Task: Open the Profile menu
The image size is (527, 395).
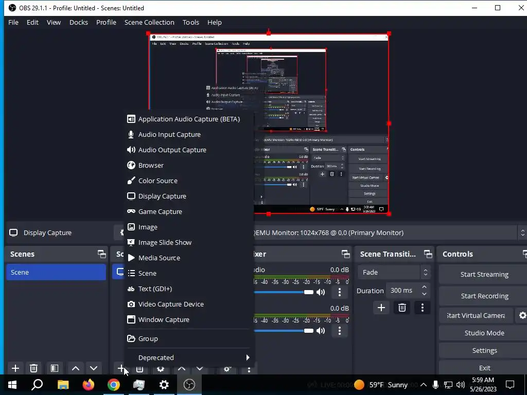Action: pos(106,22)
